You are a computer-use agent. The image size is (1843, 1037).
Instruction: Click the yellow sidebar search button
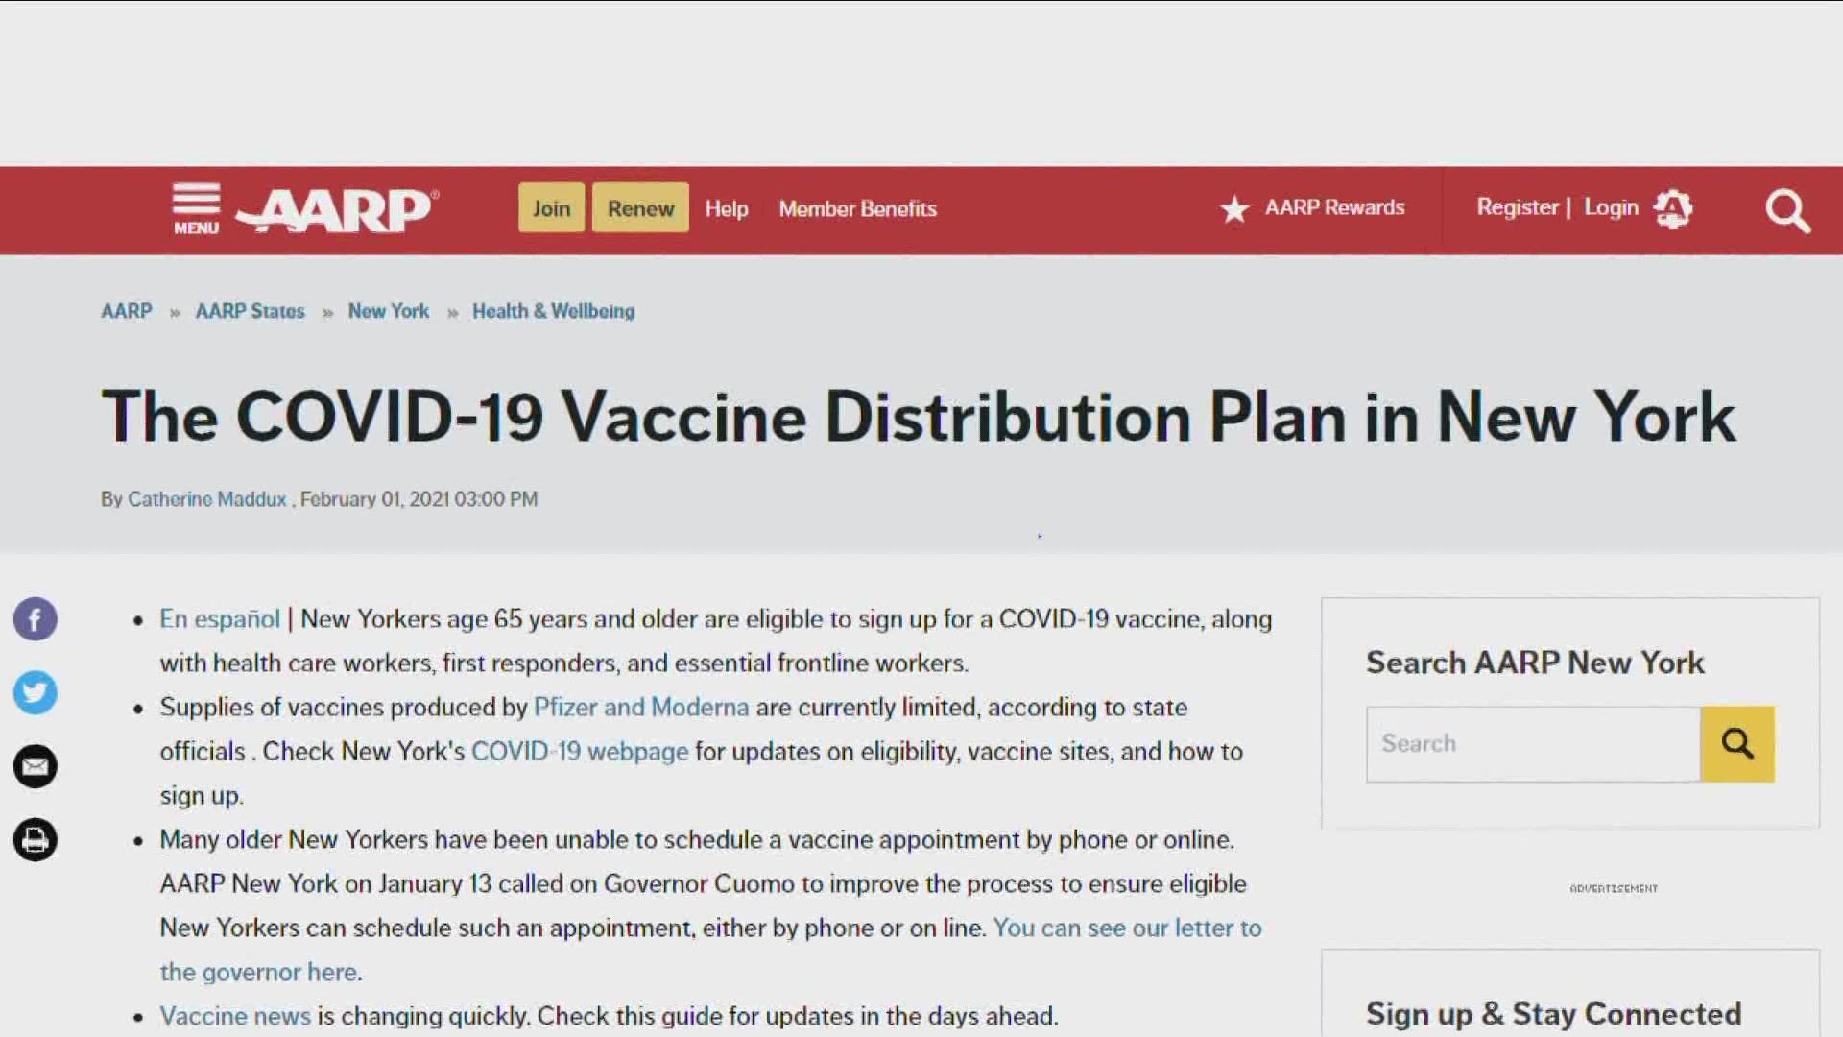1736,744
